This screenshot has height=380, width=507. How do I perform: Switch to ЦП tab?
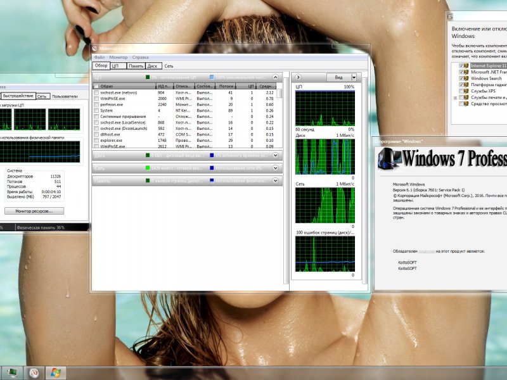click(x=119, y=66)
